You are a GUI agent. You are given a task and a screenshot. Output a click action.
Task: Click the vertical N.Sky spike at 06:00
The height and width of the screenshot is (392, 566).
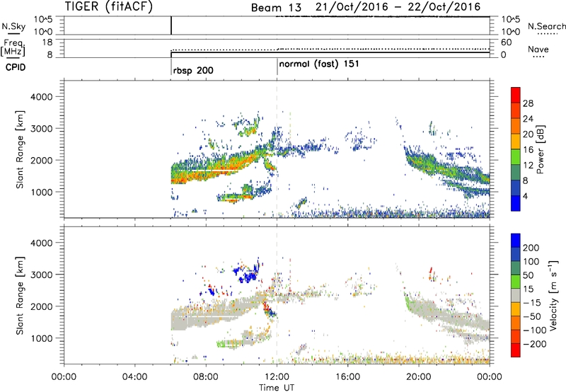coord(171,25)
